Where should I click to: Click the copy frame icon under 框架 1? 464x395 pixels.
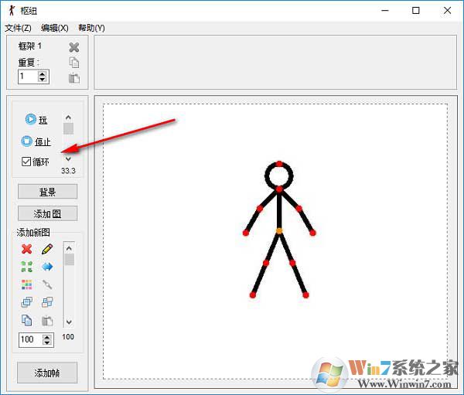pyautogui.click(x=74, y=63)
